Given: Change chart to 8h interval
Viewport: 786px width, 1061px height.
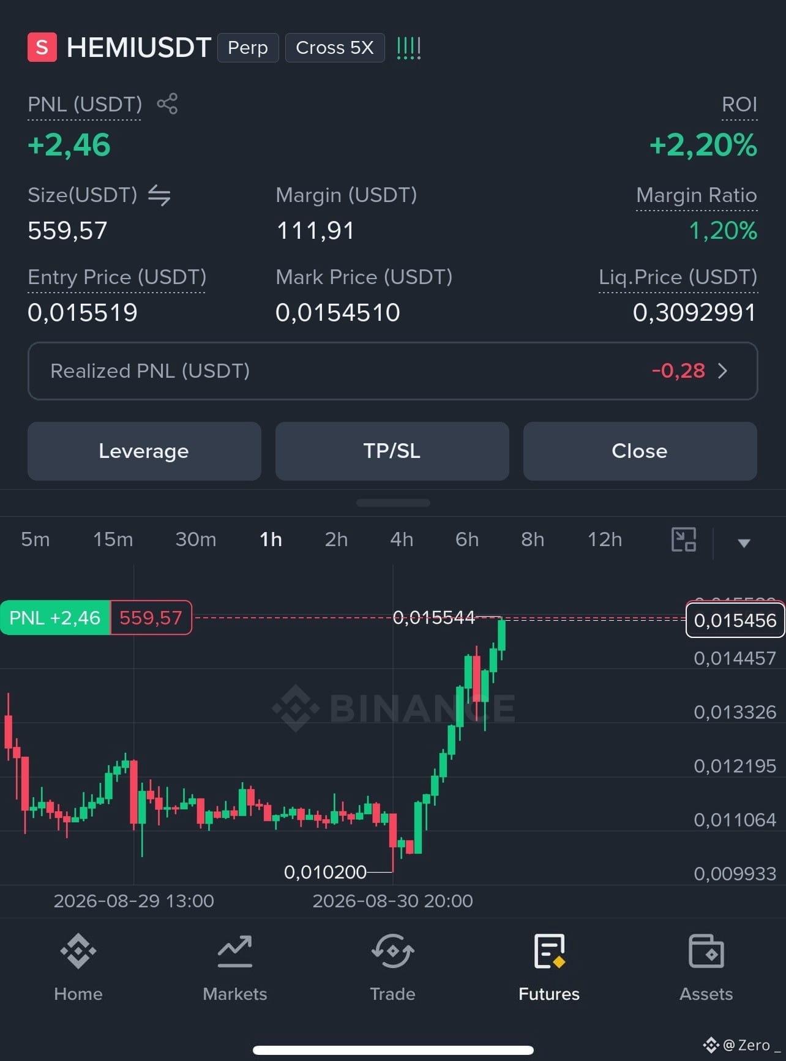Looking at the screenshot, I should 533,539.
